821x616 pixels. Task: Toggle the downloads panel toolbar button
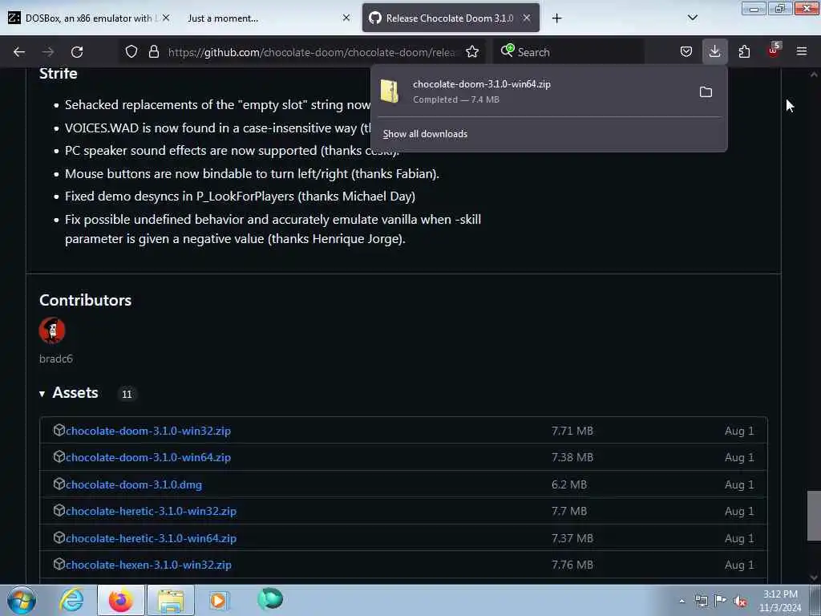pos(714,51)
